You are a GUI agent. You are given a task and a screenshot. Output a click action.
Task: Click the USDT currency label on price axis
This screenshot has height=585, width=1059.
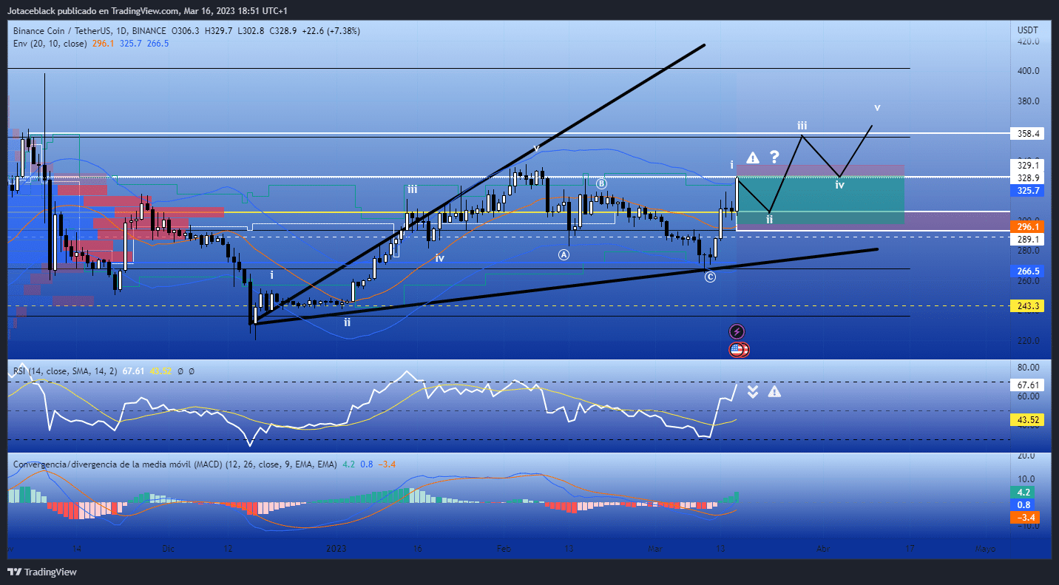pyautogui.click(x=1028, y=30)
